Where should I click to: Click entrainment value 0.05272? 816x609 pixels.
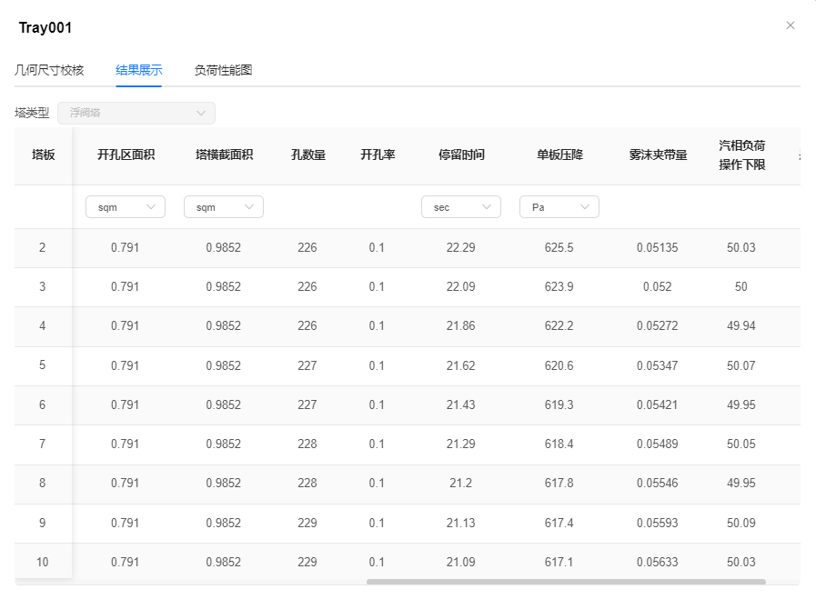pyautogui.click(x=658, y=325)
